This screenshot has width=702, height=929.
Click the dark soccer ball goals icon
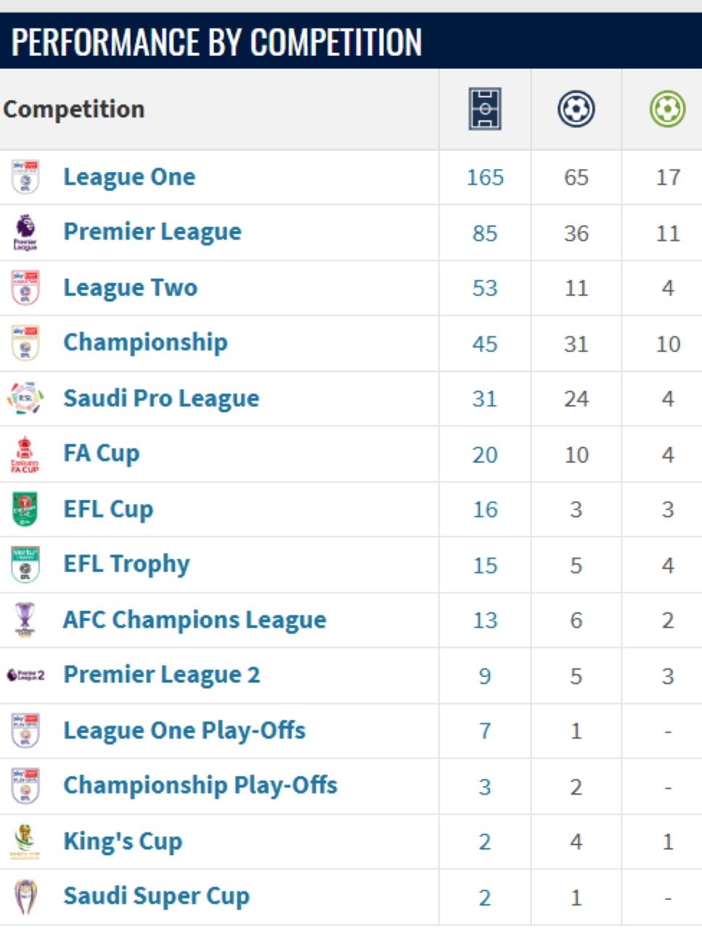[576, 110]
